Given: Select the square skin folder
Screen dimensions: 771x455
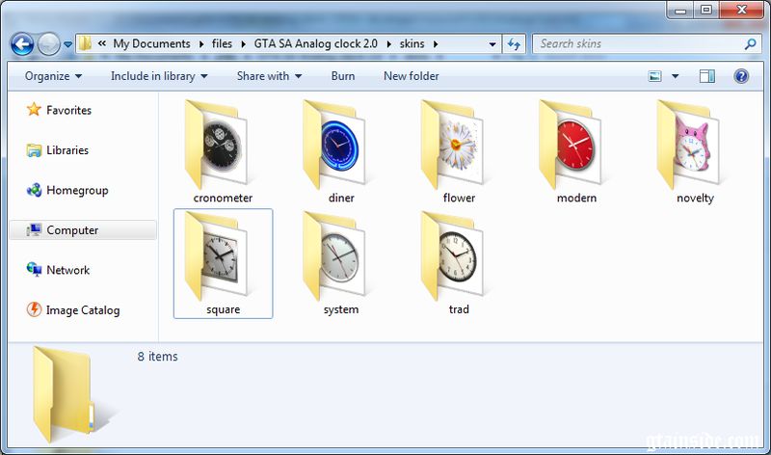Looking at the screenshot, I should click(x=223, y=264).
